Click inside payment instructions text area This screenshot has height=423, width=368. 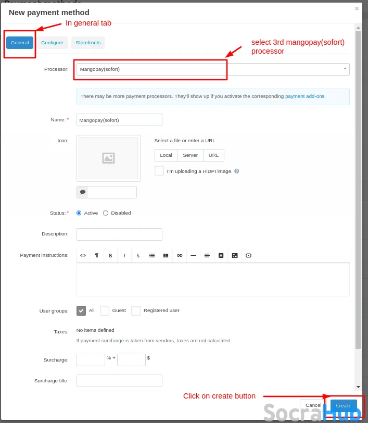click(x=213, y=279)
